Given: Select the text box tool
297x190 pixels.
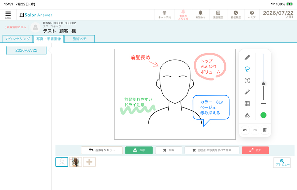Looking at the screenshot, I should tap(247, 81).
